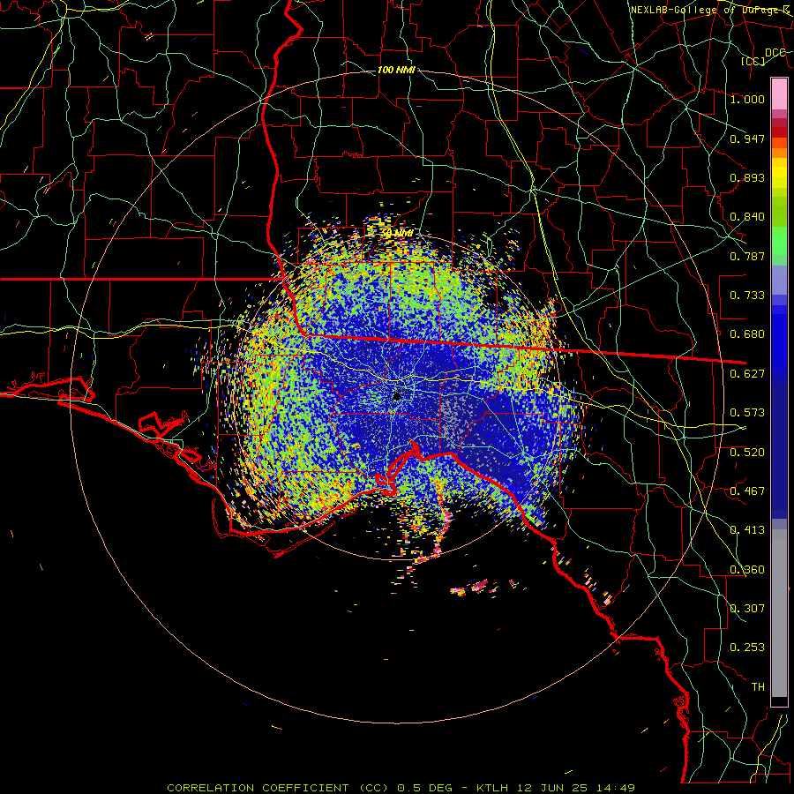Click the NEXLAB-College of DuPage credit text

tap(710, 10)
